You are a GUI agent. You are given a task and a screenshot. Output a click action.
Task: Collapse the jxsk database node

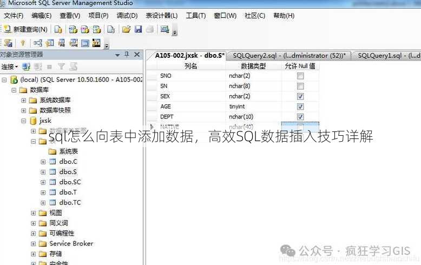(24, 121)
